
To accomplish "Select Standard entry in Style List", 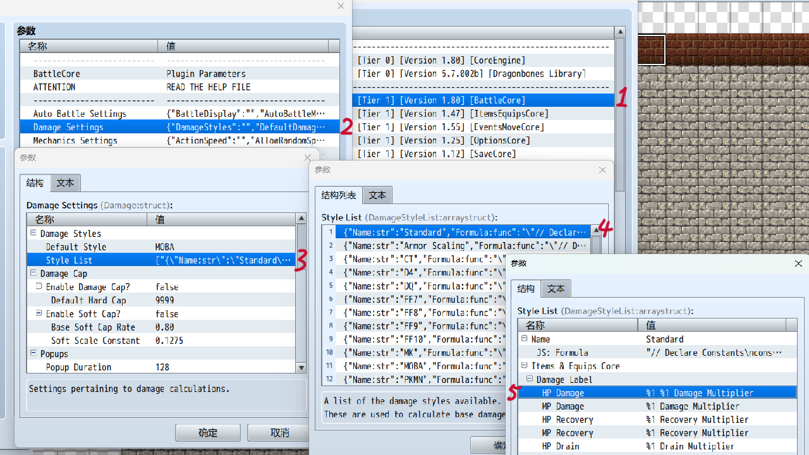I will [x=456, y=232].
